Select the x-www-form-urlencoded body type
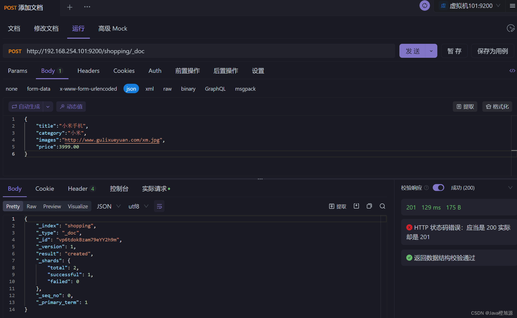Screen dimensions: 517x318 88,89
